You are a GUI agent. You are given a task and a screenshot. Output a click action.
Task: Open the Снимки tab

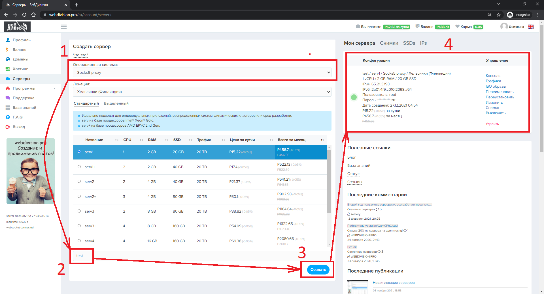tap(389, 43)
